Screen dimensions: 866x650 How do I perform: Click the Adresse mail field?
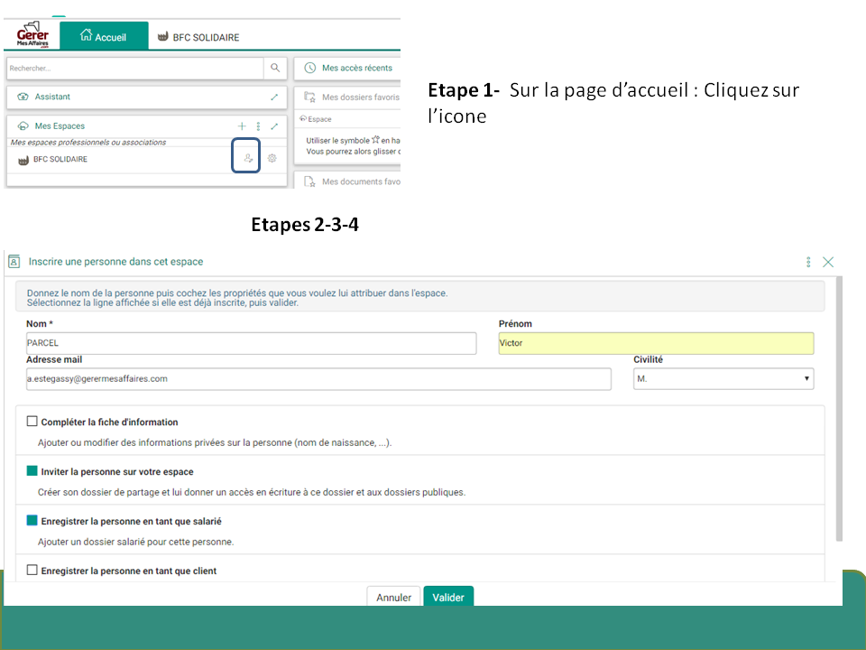(x=318, y=379)
